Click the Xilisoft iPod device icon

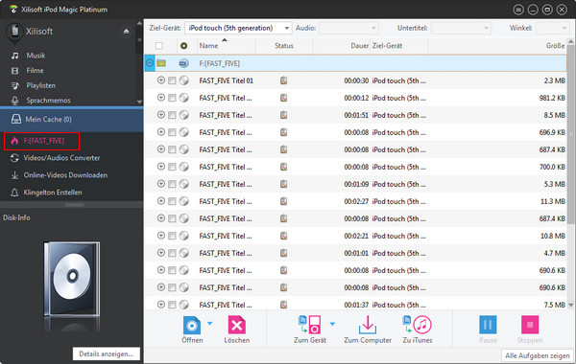pos(14,33)
